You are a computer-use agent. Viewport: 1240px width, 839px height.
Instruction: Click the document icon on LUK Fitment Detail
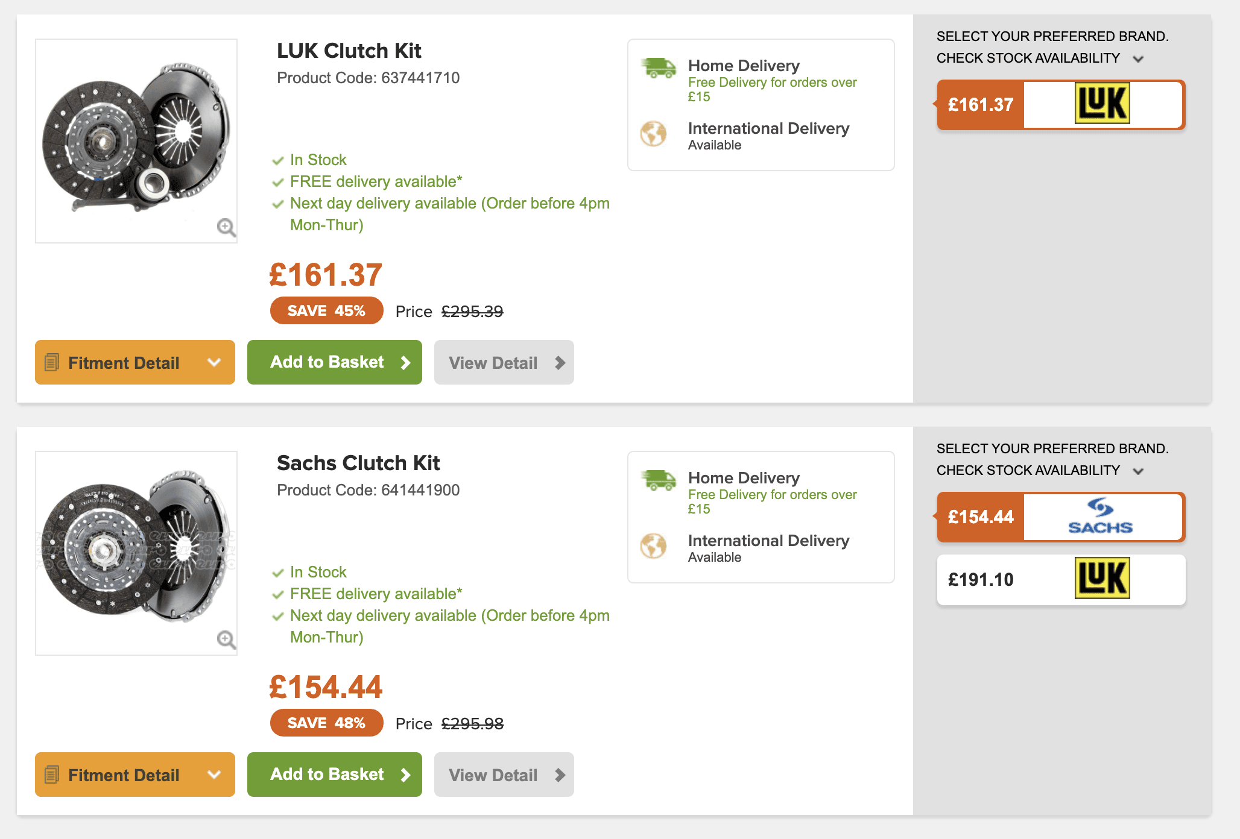coord(52,362)
